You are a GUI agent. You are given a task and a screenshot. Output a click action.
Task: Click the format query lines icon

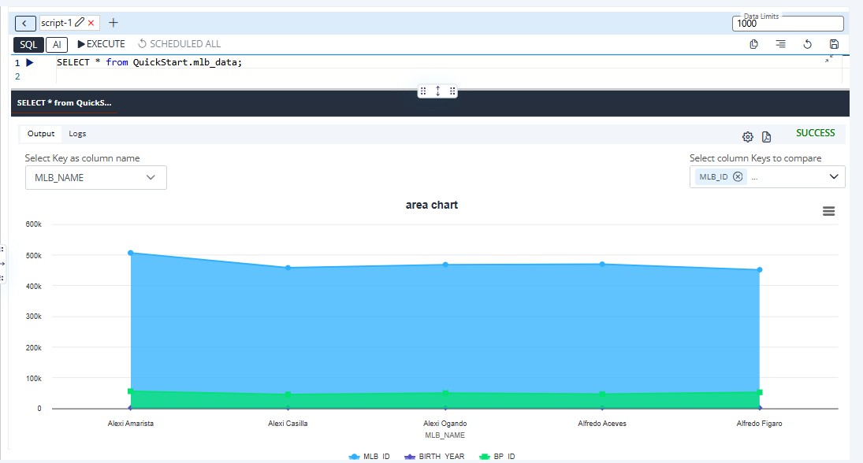780,44
